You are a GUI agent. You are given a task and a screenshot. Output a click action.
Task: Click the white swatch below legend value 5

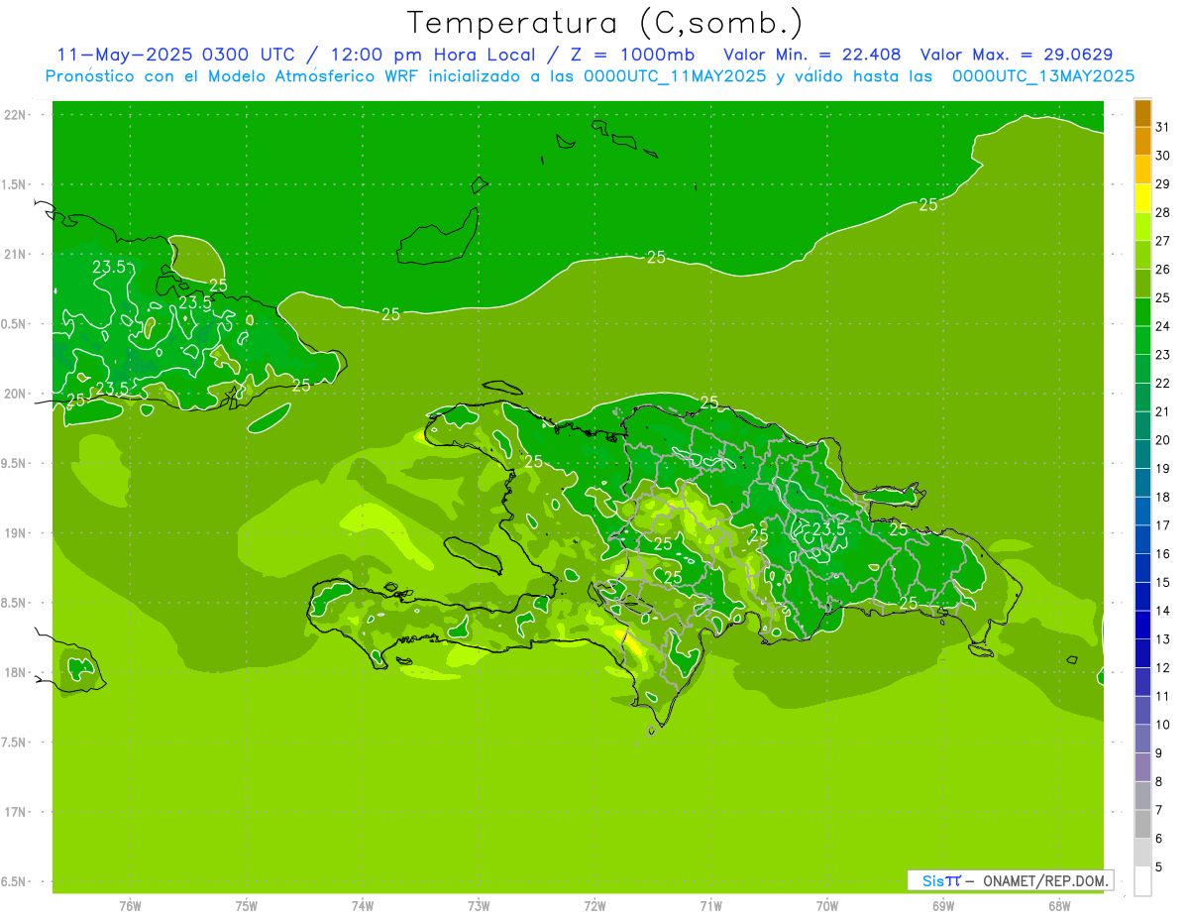click(x=1142, y=881)
